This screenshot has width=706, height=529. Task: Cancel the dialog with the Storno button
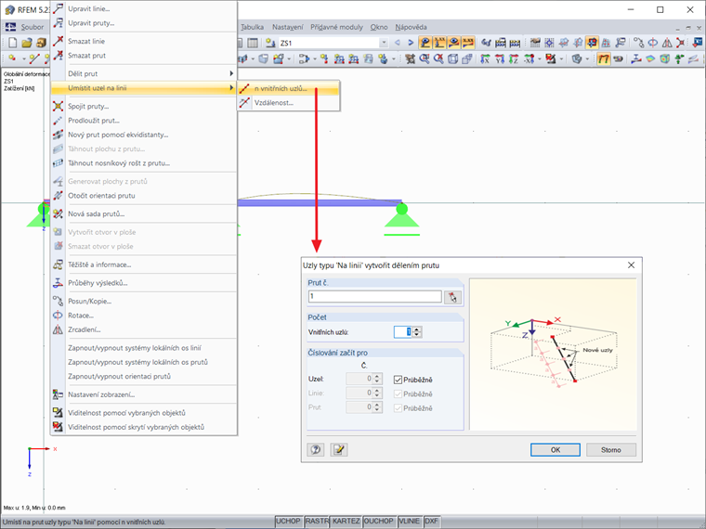610,449
